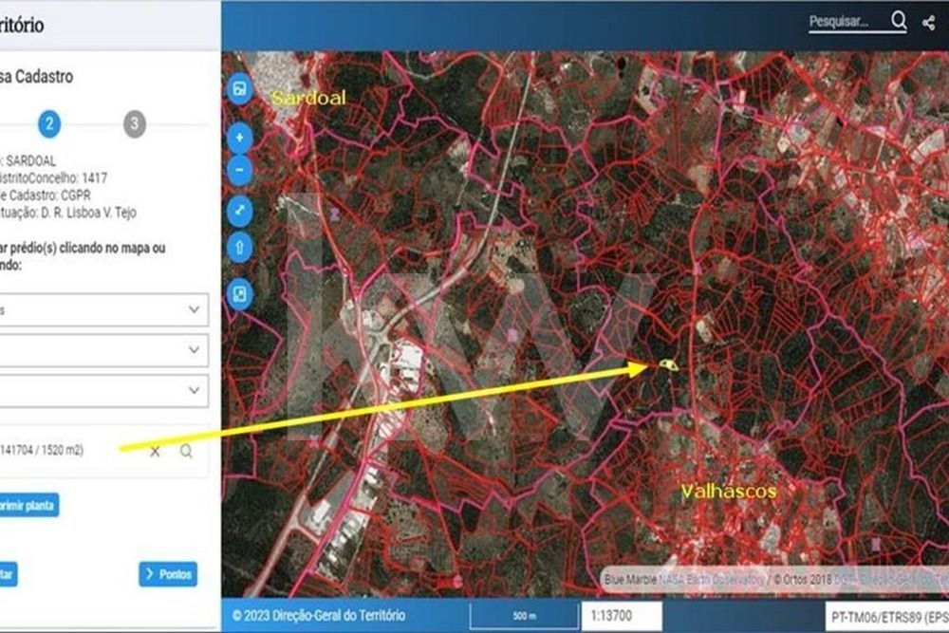Open the basemap layers tool on the map
949x633 pixels.
point(240,89)
